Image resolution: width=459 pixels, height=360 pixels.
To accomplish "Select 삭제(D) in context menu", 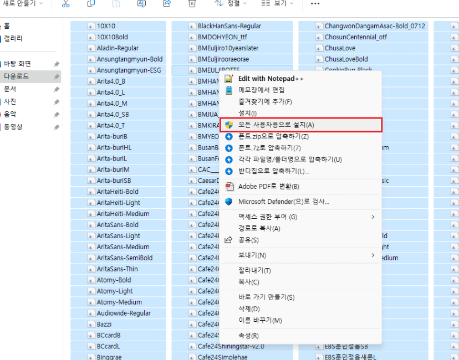I will pyautogui.click(x=300, y=309).
